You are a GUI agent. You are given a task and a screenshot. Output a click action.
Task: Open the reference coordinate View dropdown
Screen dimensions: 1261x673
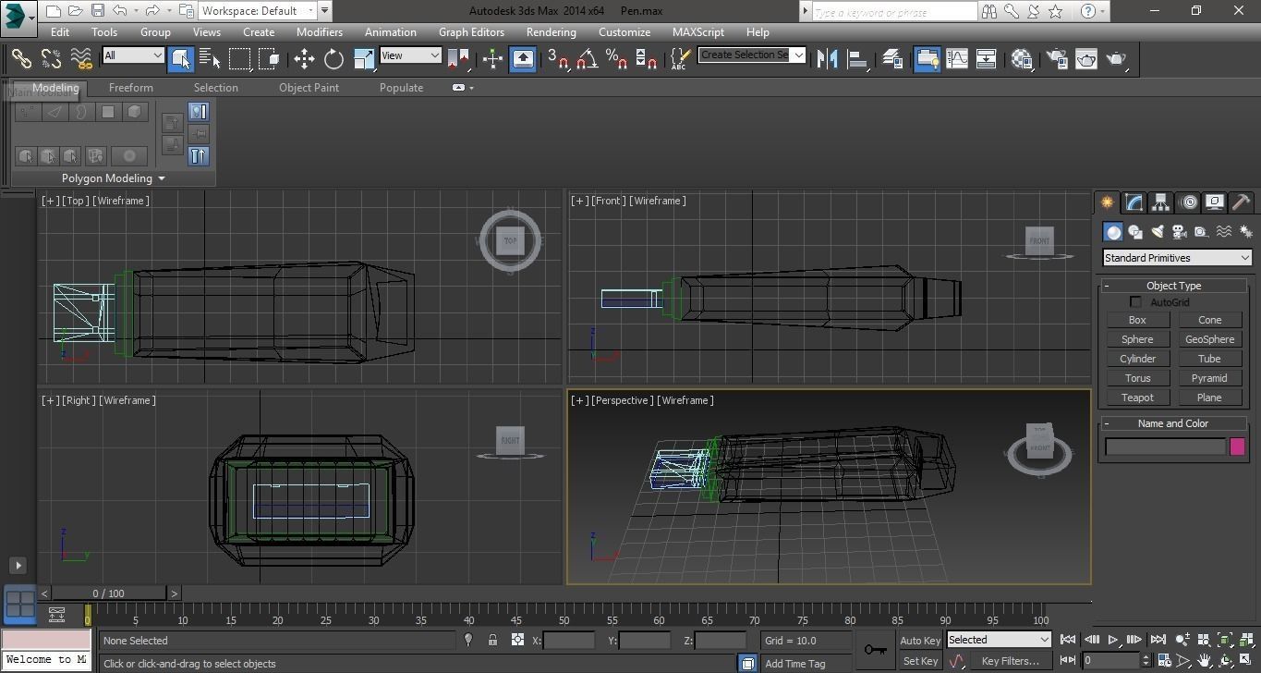[x=410, y=55]
